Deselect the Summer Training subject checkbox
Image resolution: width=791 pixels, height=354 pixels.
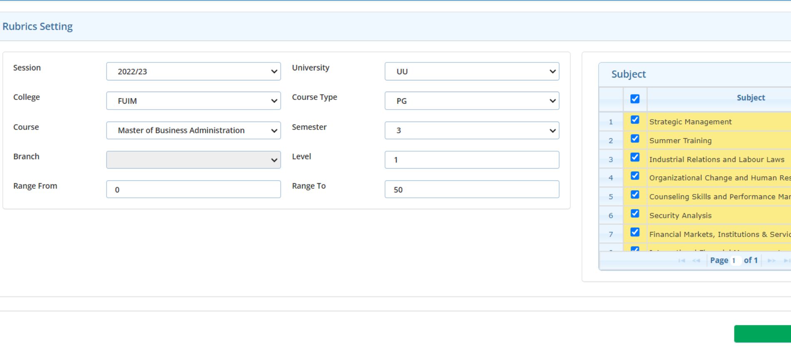pyautogui.click(x=635, y=139)
